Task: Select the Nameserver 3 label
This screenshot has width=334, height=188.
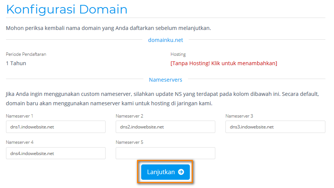Action: 239,116
